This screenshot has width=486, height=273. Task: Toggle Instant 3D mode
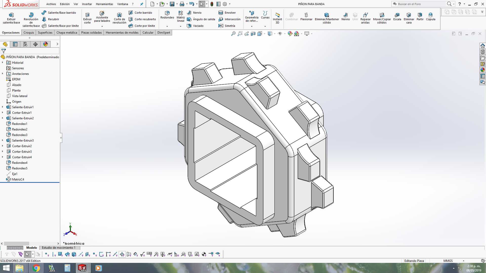277,18
